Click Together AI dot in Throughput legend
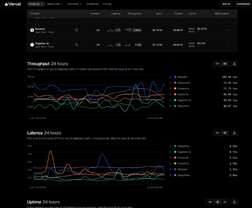 [175, 100]
